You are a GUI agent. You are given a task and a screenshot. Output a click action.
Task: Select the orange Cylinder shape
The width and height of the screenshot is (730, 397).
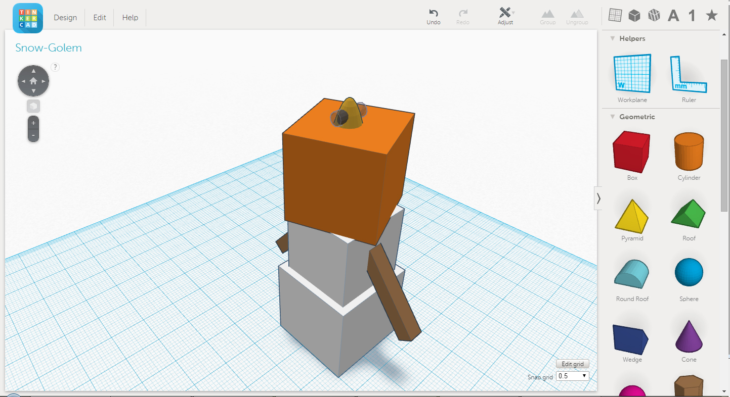[689, 156]
